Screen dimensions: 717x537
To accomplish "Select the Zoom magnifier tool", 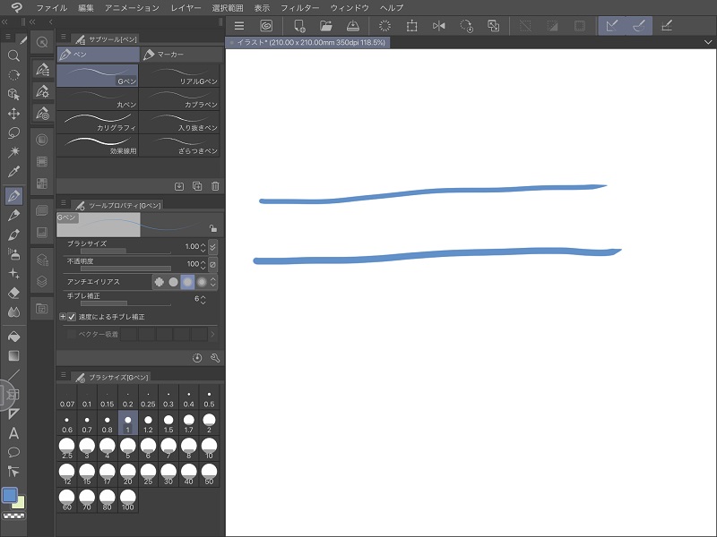I will click(x=13, y=55).
